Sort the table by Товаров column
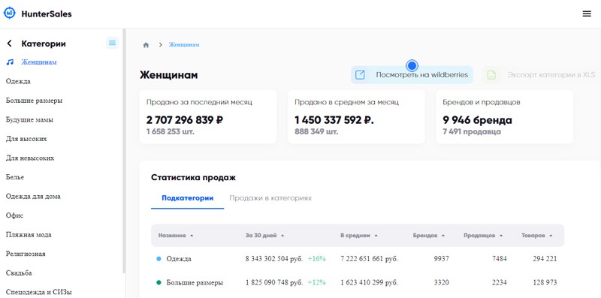 (x=536, y=236)
